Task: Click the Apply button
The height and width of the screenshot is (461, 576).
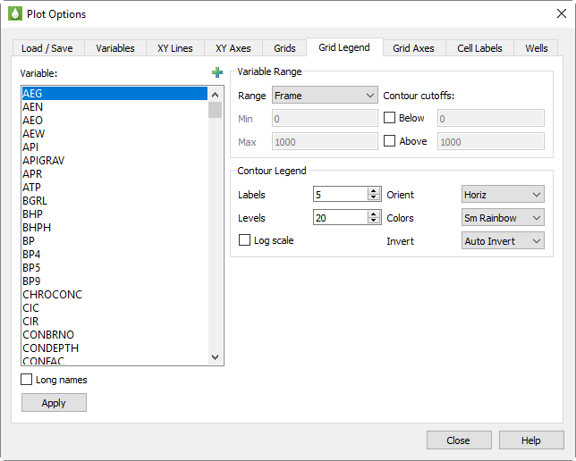Action: [54, 403]
